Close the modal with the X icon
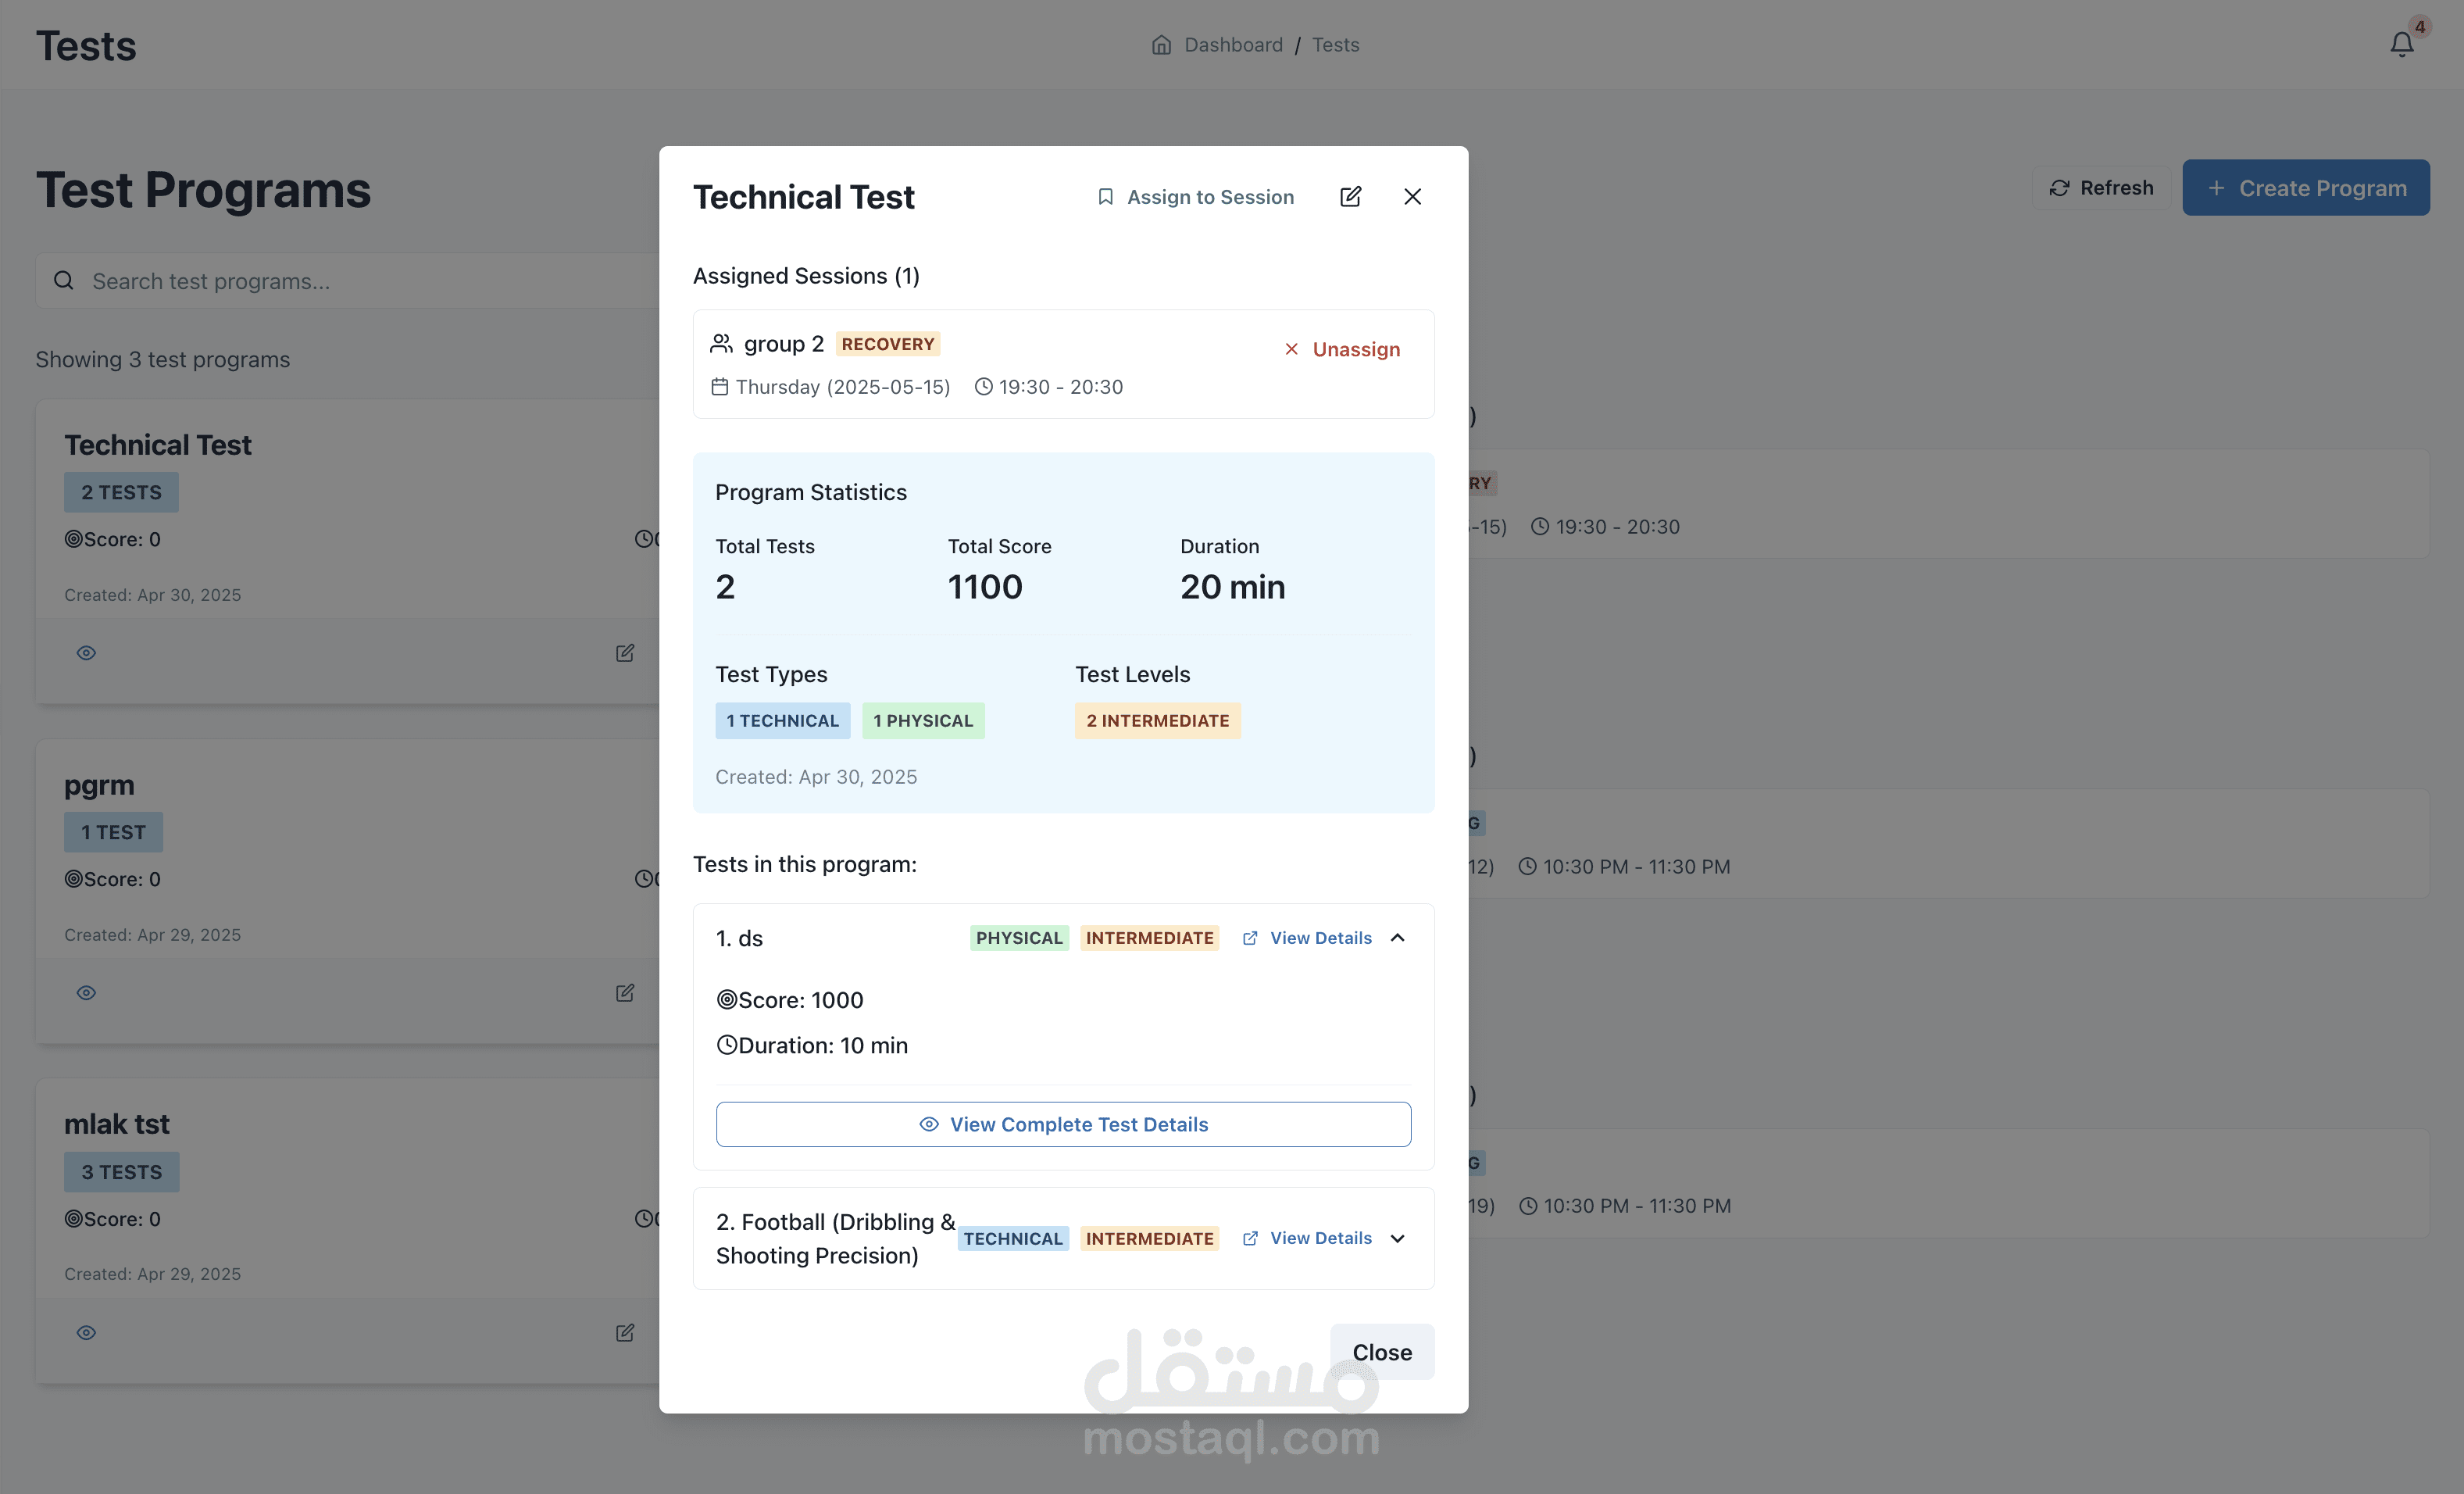 [1412, 197]
